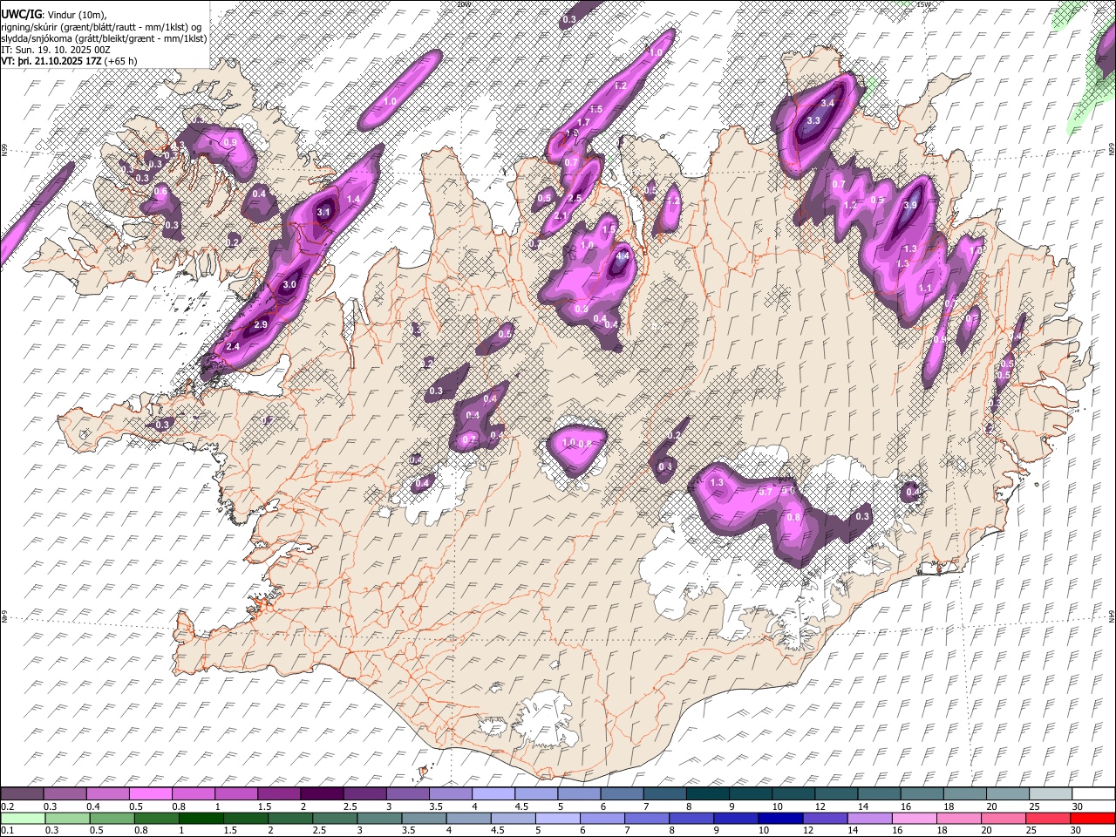Click the 0.2 label under the top legend

coord(8,806)
